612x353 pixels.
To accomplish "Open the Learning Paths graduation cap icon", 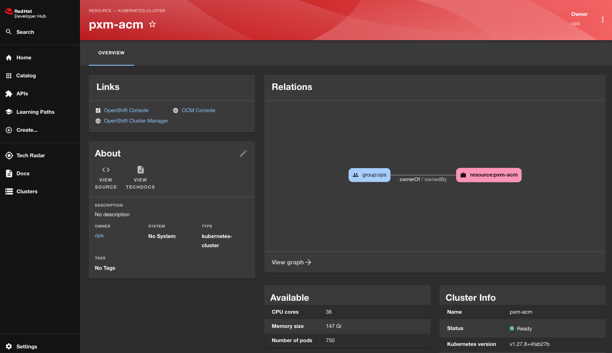I will (9, 112).
